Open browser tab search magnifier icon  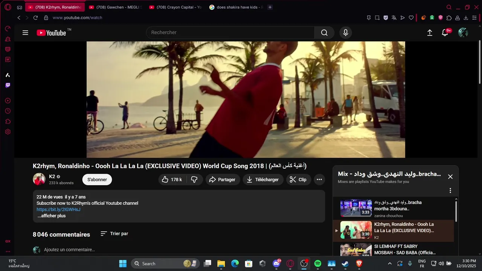click(x=449, y=7)
